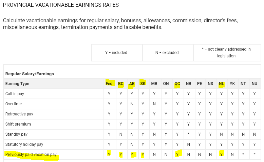The image size is (264, 162).
Task: Click the "Shift premium" row label
Action: click(x=18, y=124)
